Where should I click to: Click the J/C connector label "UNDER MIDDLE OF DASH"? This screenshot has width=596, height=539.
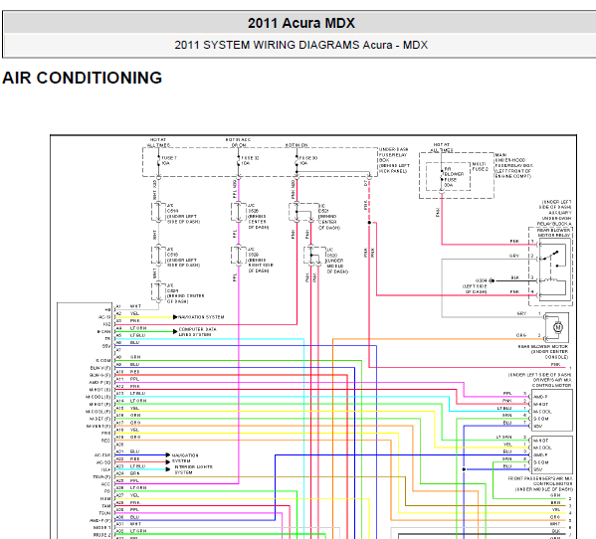336,261
